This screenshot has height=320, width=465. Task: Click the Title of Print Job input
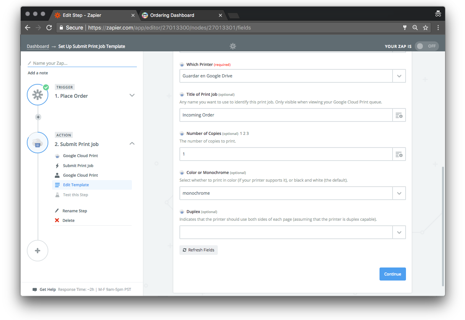[286, 115]
